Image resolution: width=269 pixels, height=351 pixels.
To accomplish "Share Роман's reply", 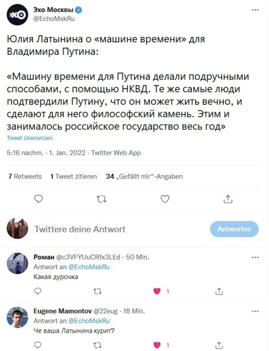I will [219, 291].
